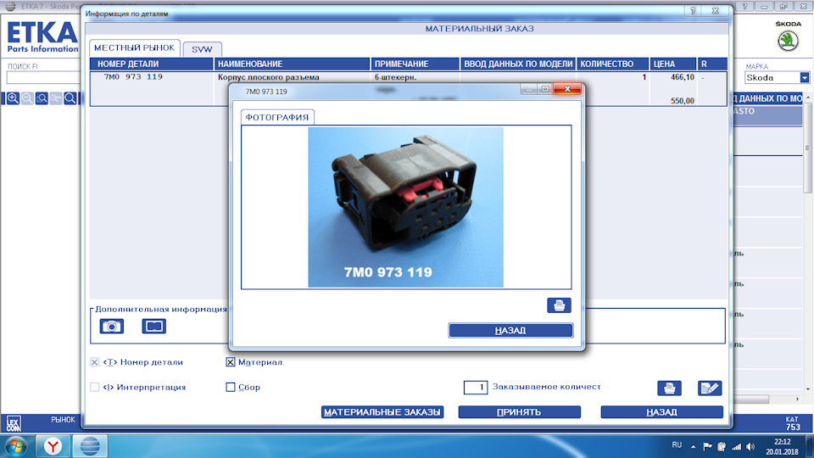Click the МАТЕРИАЛЬНЫЕ ЗАКАЗЫ button
Screen dimensions: 814x458
pyautogui.click(x=382, y=412)
